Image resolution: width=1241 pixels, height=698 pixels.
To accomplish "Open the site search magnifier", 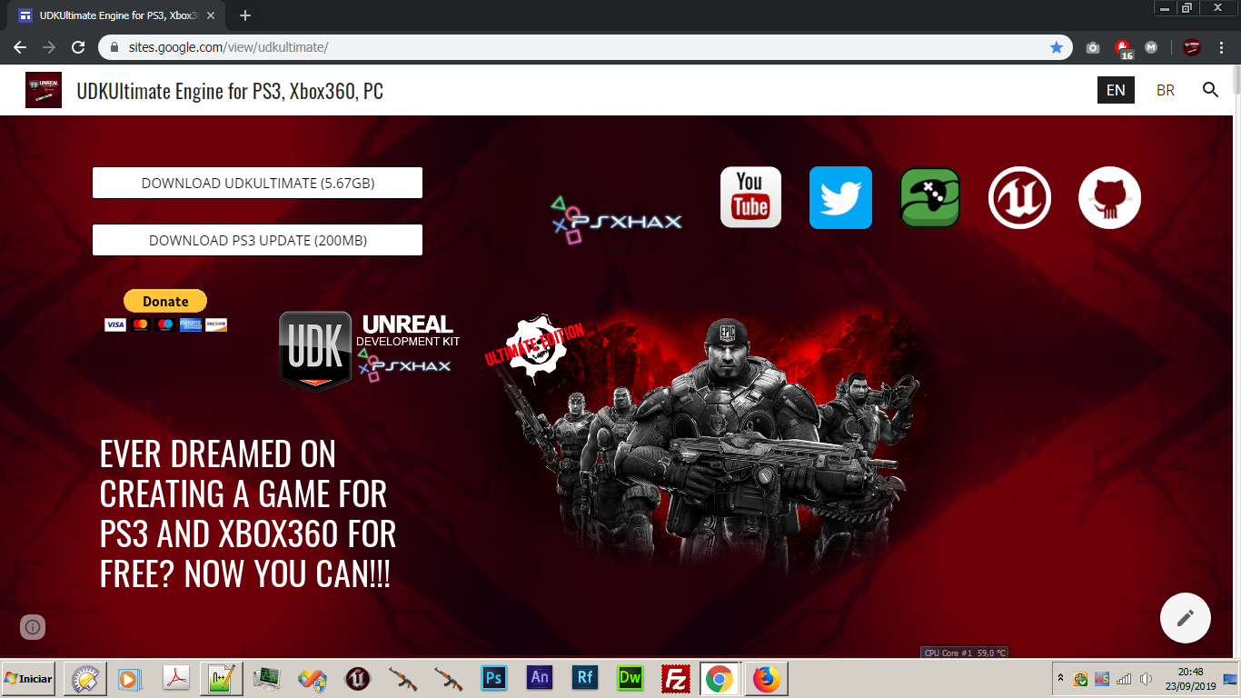I will (x=1210, y=90).
